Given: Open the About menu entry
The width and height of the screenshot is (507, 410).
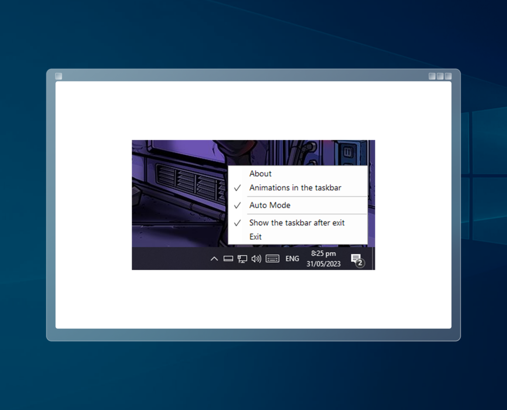Looking at the screenshot, I should (x=260, y=174).
